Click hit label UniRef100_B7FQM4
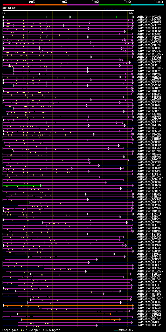The width and height of the screenshot is (166, 332). (149, 125)
